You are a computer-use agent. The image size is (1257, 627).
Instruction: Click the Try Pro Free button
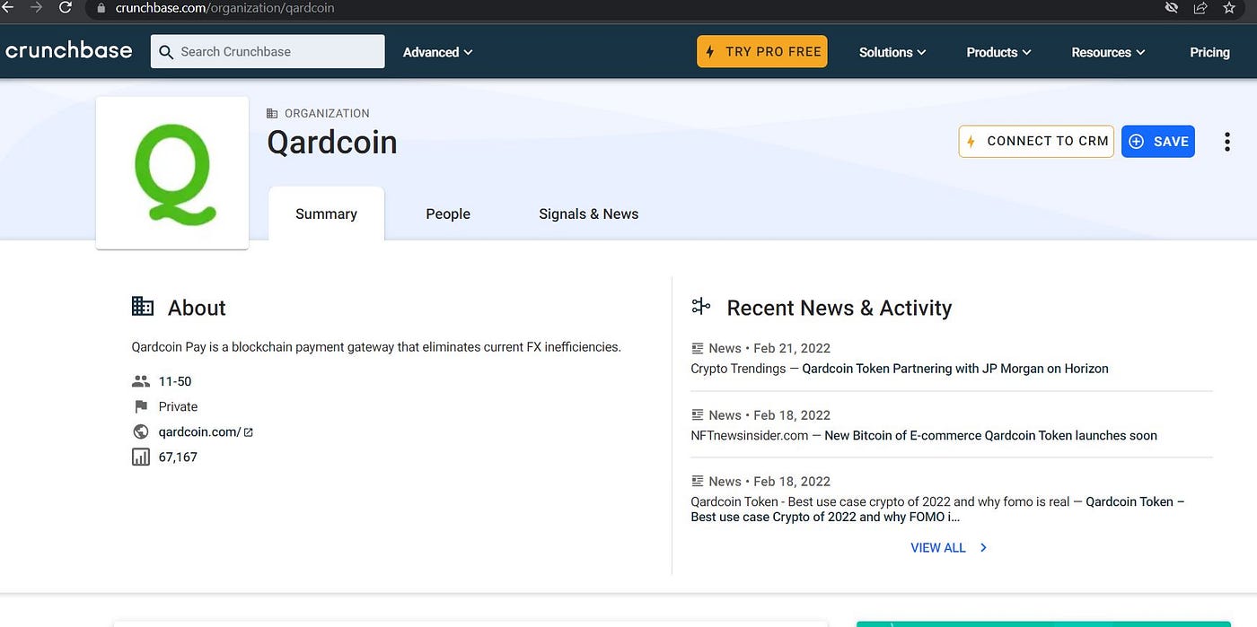pos(762,51)
